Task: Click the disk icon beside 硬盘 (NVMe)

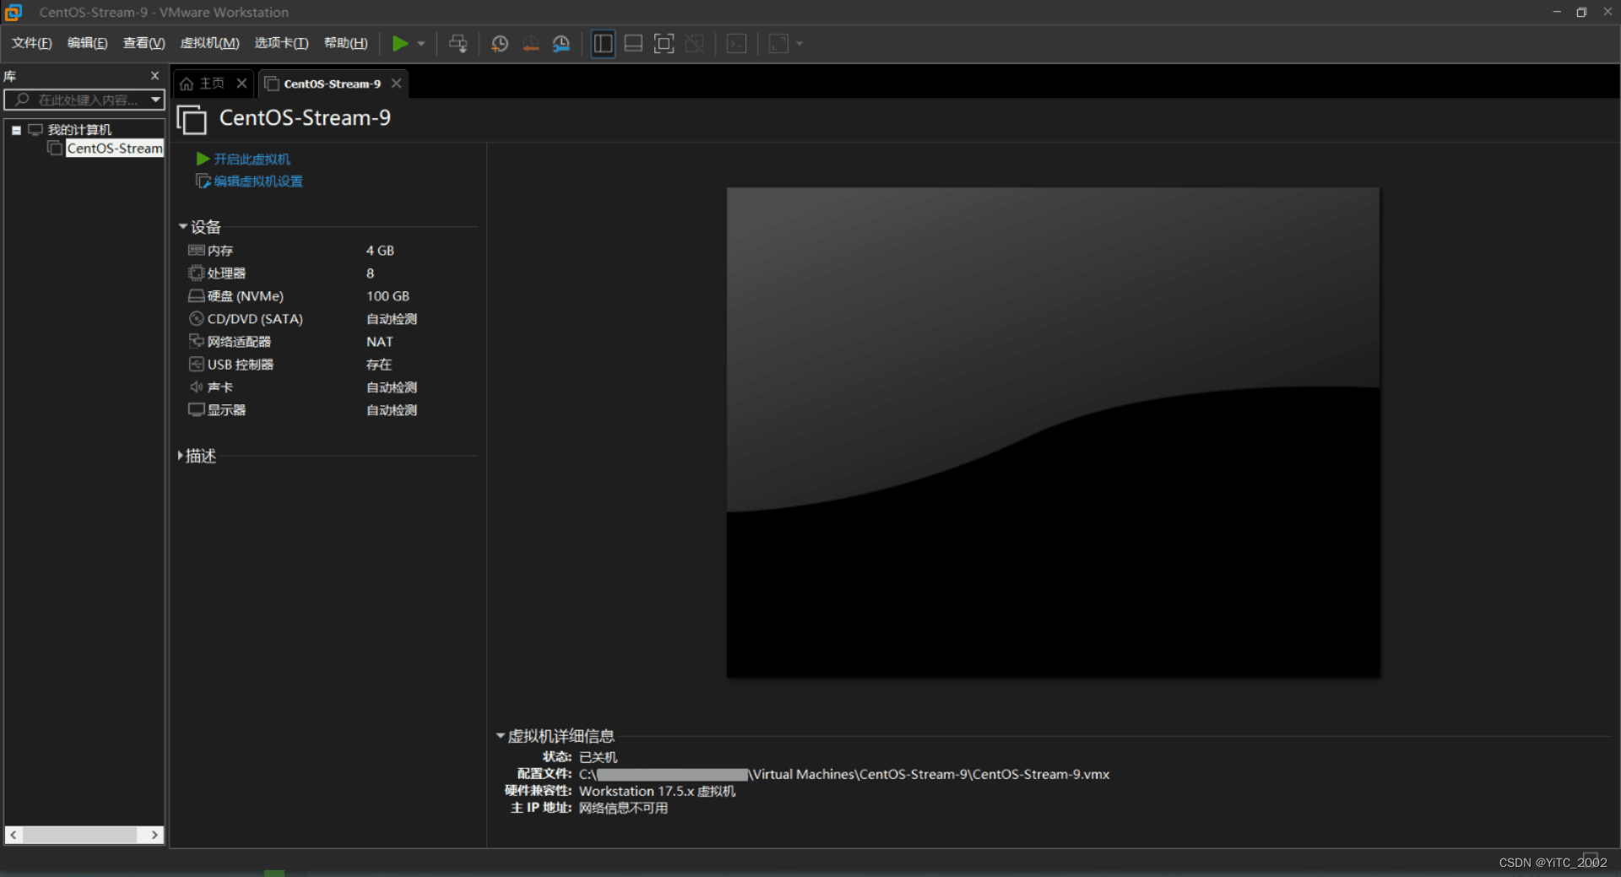Action: point(196,295)
